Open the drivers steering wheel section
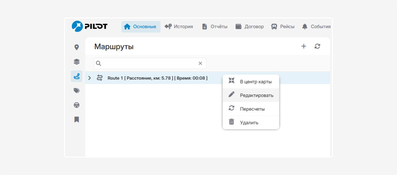This screenshot has height=175, width=397. [77, 105]
